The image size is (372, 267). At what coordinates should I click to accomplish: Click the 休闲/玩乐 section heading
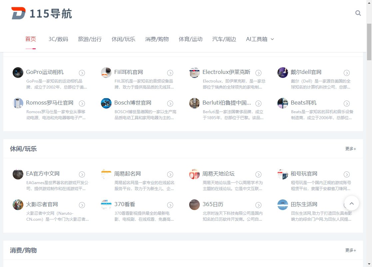coord(23,149)
